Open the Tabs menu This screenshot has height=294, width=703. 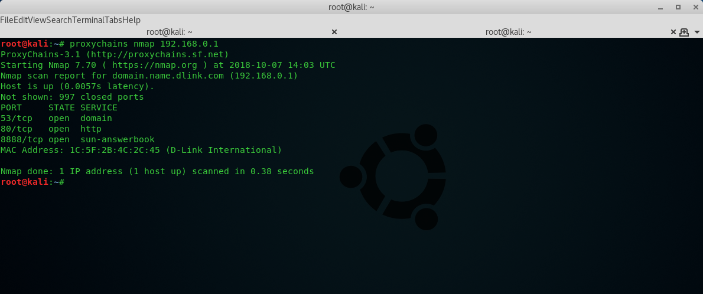113,20
